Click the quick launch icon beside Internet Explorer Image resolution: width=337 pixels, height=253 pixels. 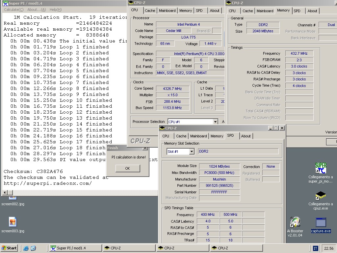(33, 248)
